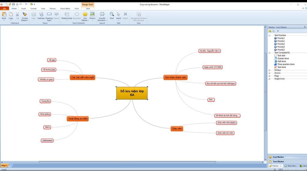Switch to the Insert ribbon tab
The image size is (307, 171).
23,8
